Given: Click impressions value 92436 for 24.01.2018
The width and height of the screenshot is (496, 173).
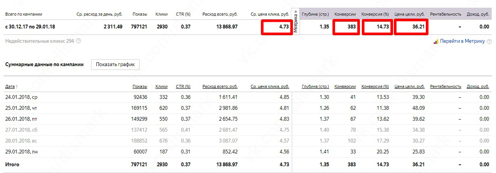Looking at the screenshot, I should (x=140, y=97).
